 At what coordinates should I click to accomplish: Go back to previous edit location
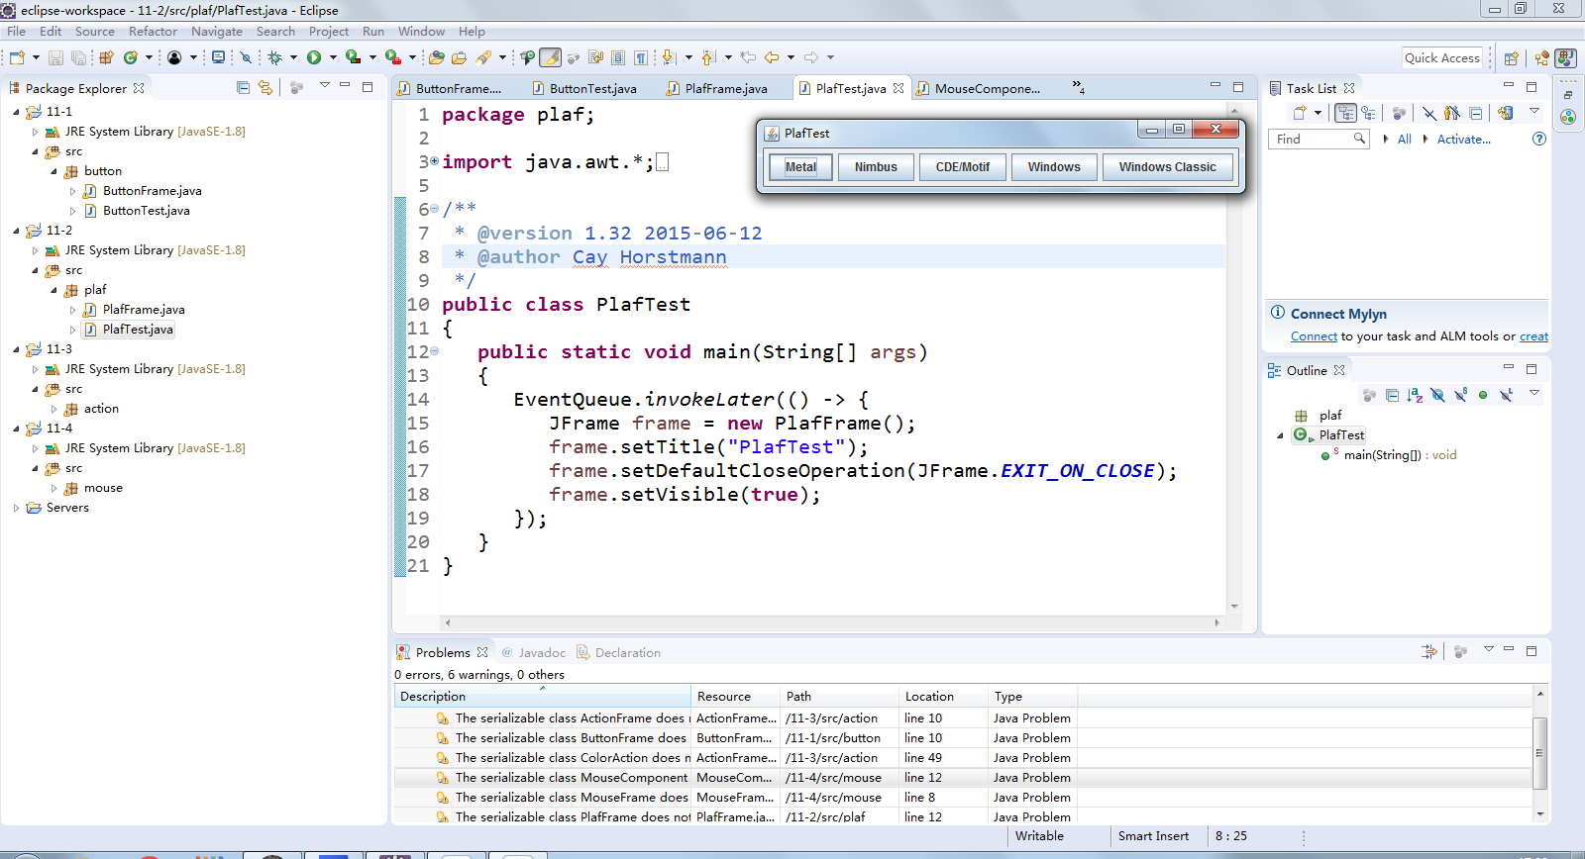pos(748,57)
